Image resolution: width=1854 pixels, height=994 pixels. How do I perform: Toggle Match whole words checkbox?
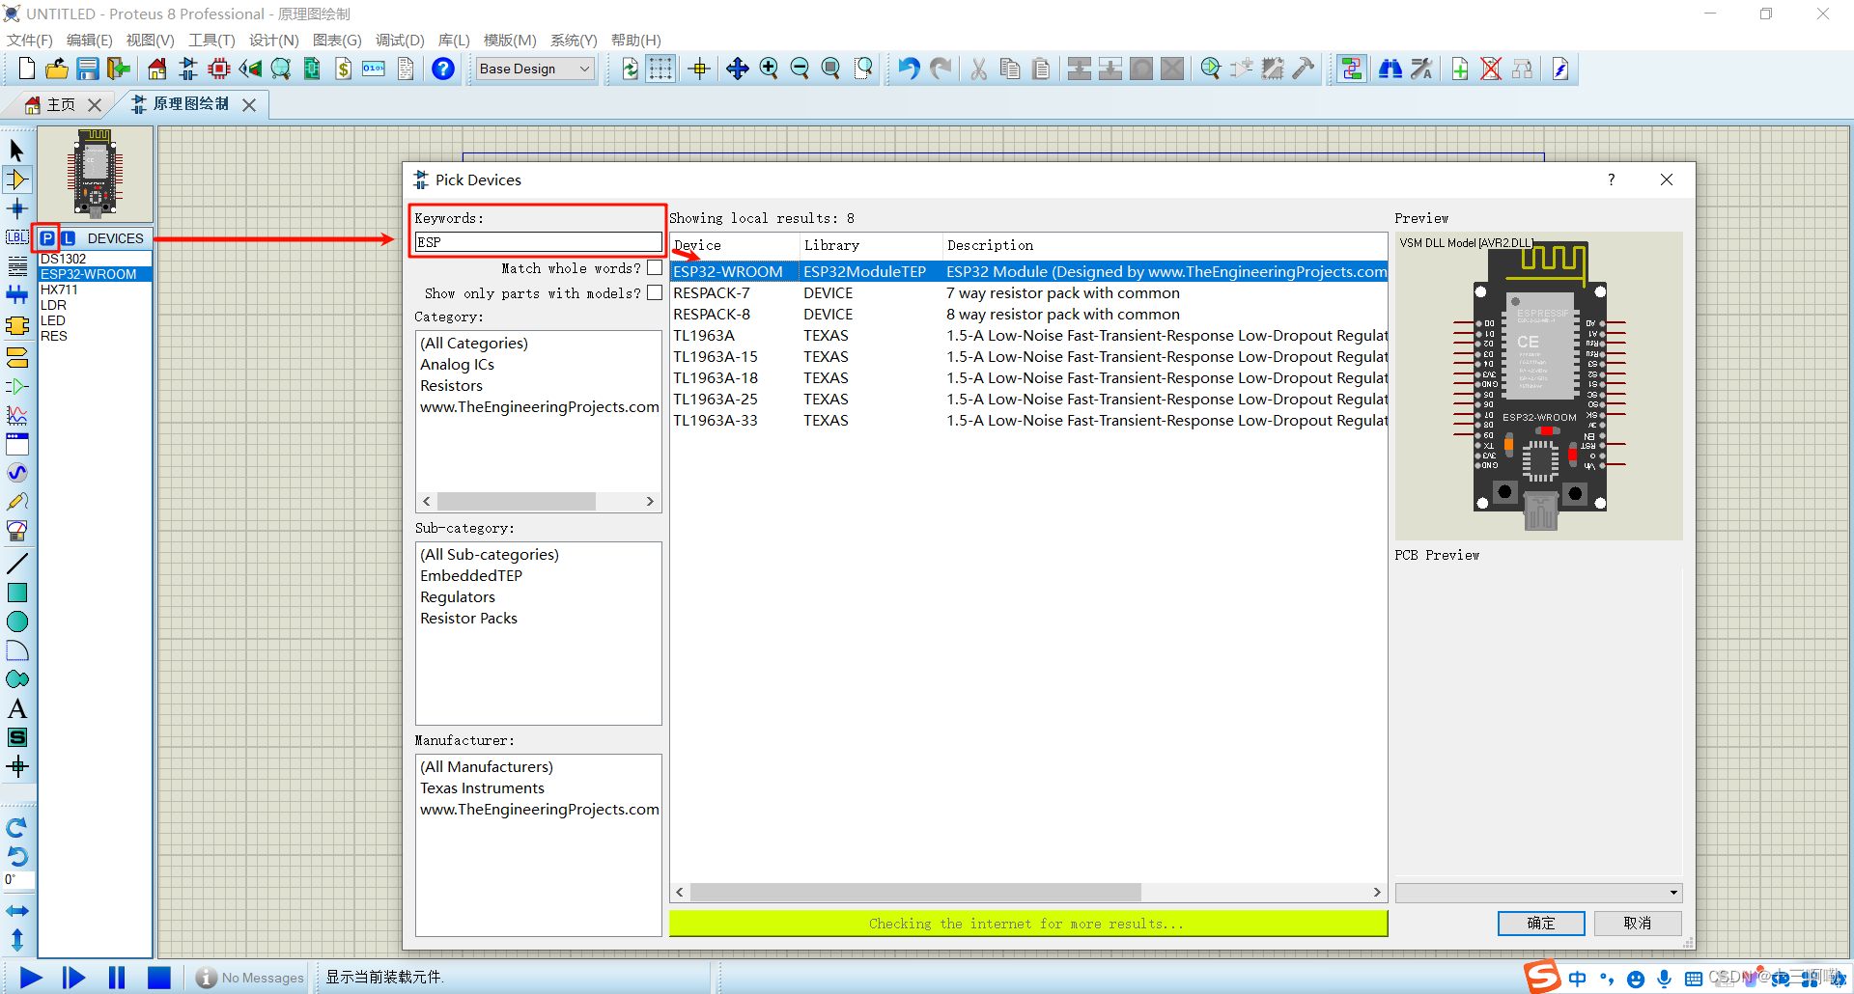655,268
